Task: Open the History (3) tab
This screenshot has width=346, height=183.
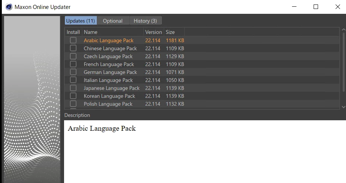Action: [146, 21]
